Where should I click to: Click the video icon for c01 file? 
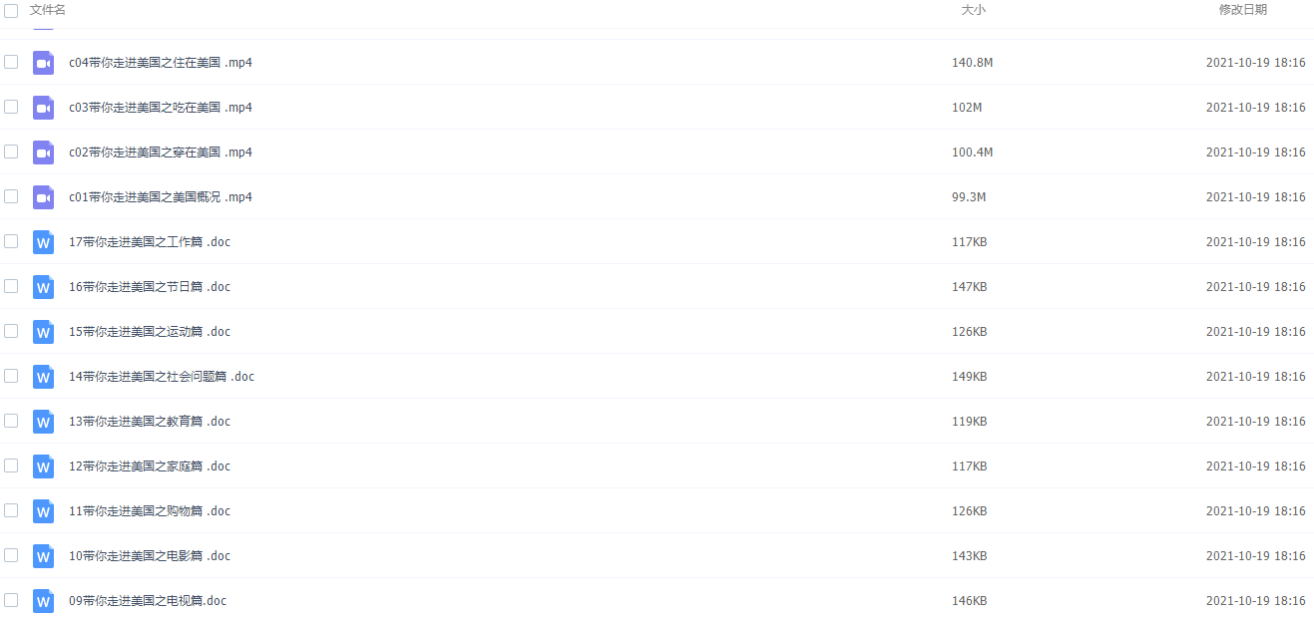(x=43, y=197)
